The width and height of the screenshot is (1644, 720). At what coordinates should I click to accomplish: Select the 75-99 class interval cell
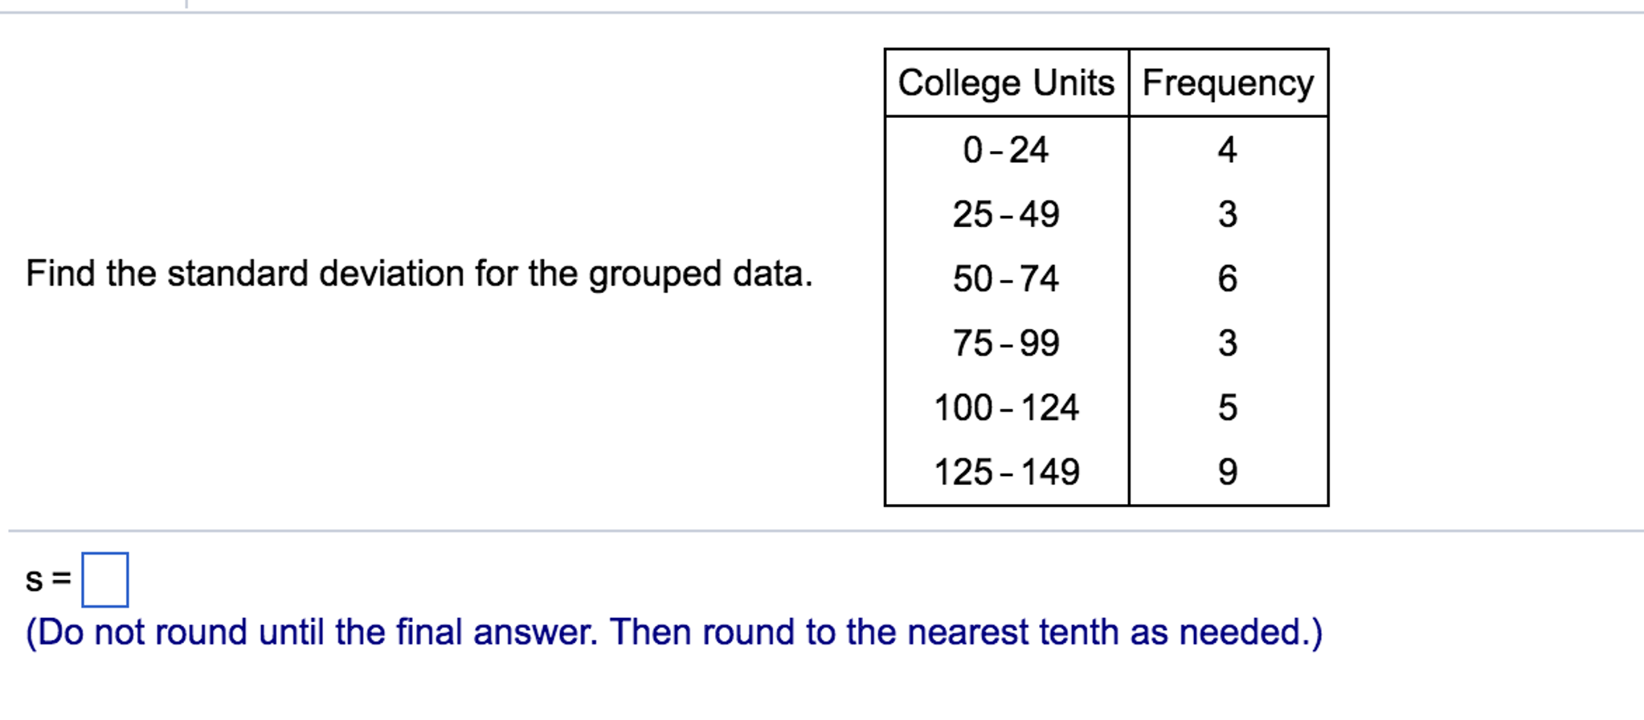pos(1006,343)
